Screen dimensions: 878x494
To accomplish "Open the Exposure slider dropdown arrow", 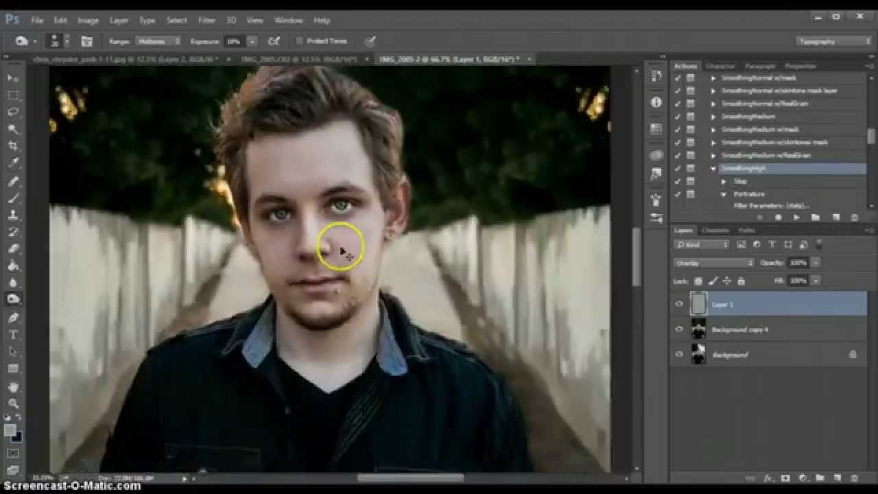I will click(252, 41).
